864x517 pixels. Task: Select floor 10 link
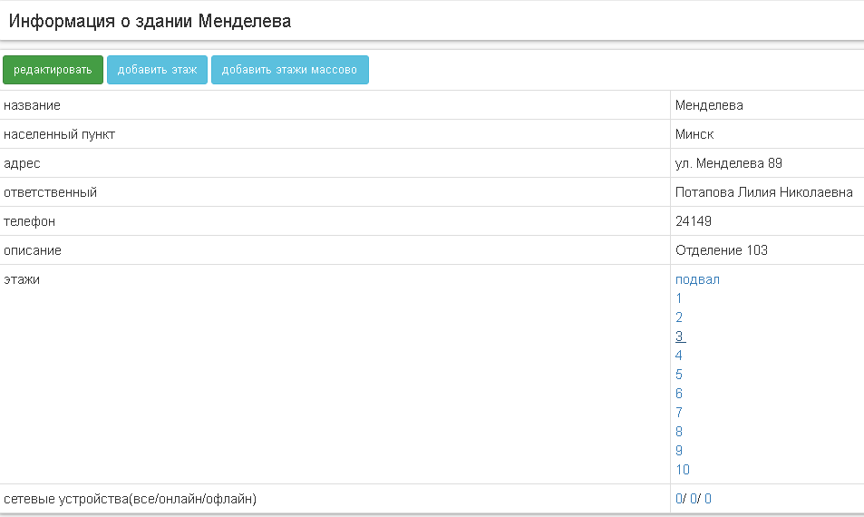click(683, 470)
